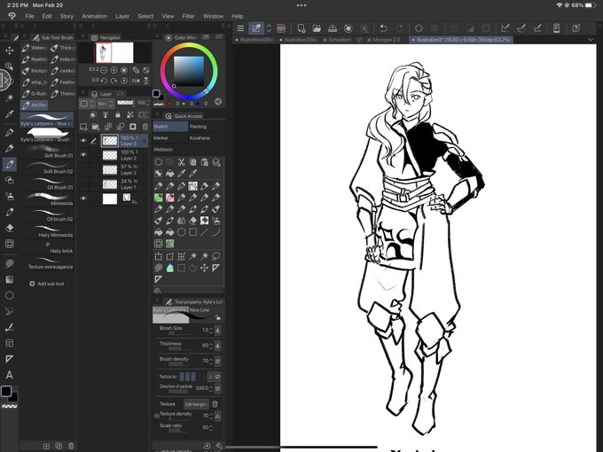Click the Undo arrow in the command bar
This screenshot has width=603, height=452.
(383, 28)
